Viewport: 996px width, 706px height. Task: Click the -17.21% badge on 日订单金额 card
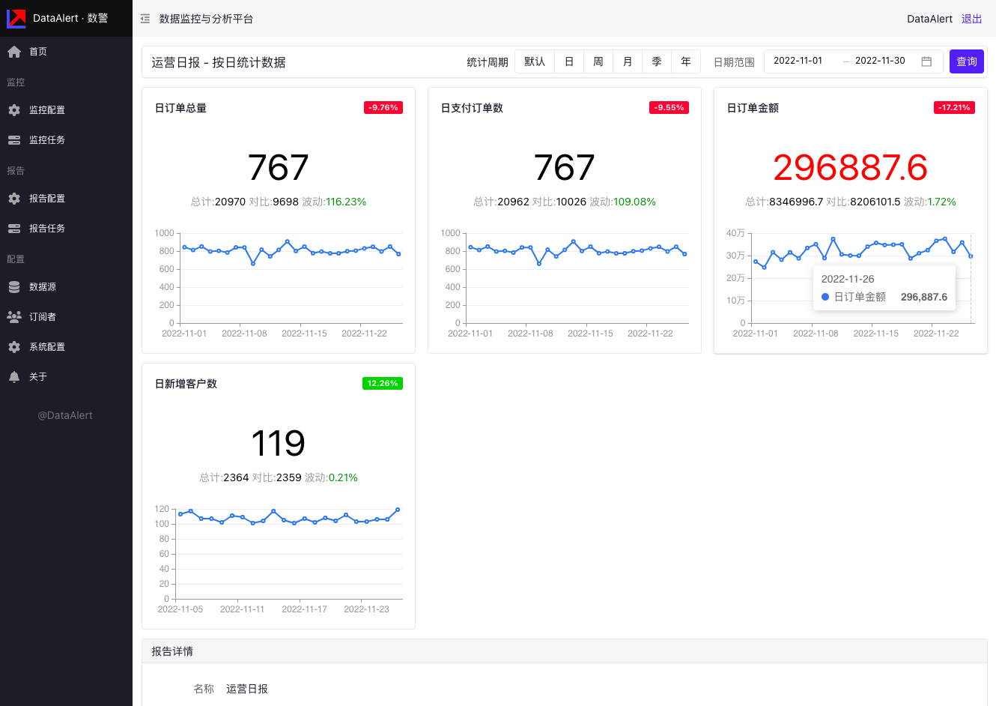(954, 107)
